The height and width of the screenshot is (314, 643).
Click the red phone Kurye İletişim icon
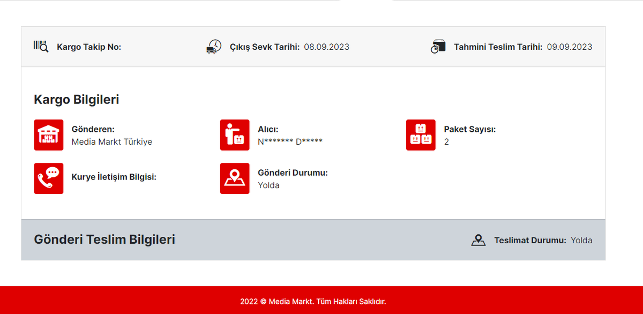tap(49, 178)
